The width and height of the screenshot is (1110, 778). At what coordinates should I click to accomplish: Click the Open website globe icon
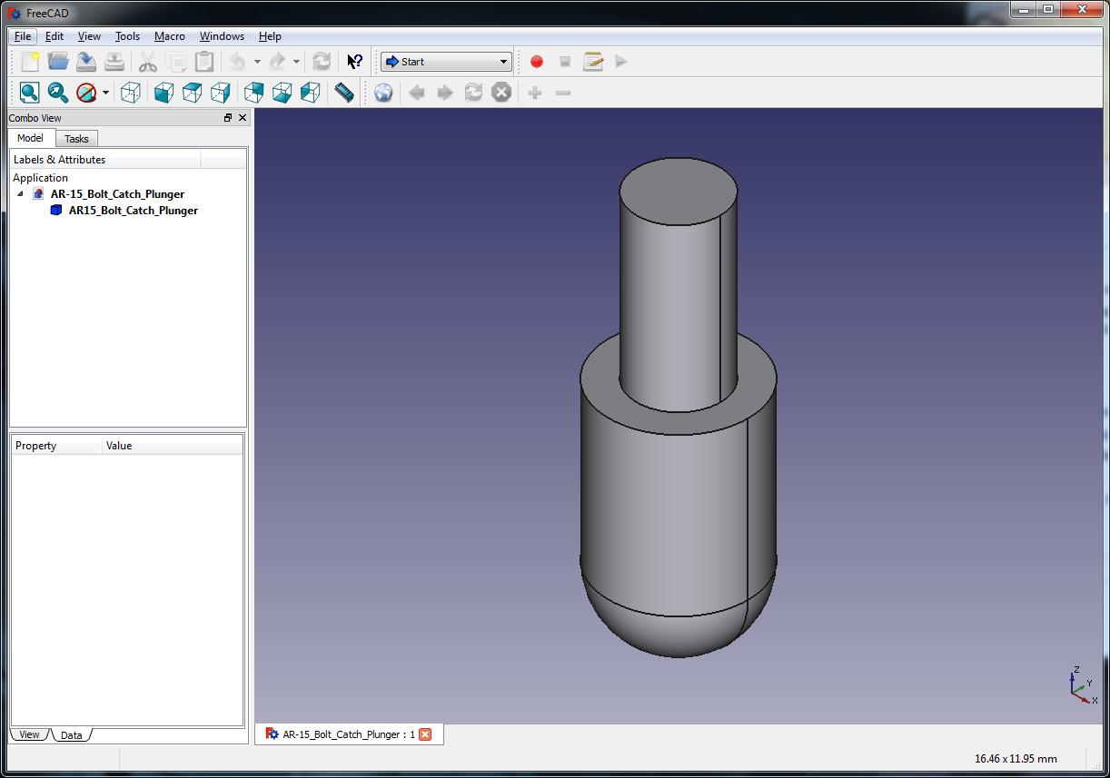pos(383,93)
